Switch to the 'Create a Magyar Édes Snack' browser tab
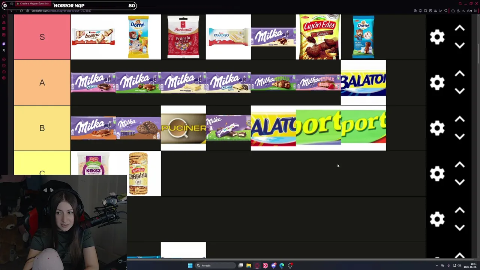480x270 pixels. coord(34,4)
